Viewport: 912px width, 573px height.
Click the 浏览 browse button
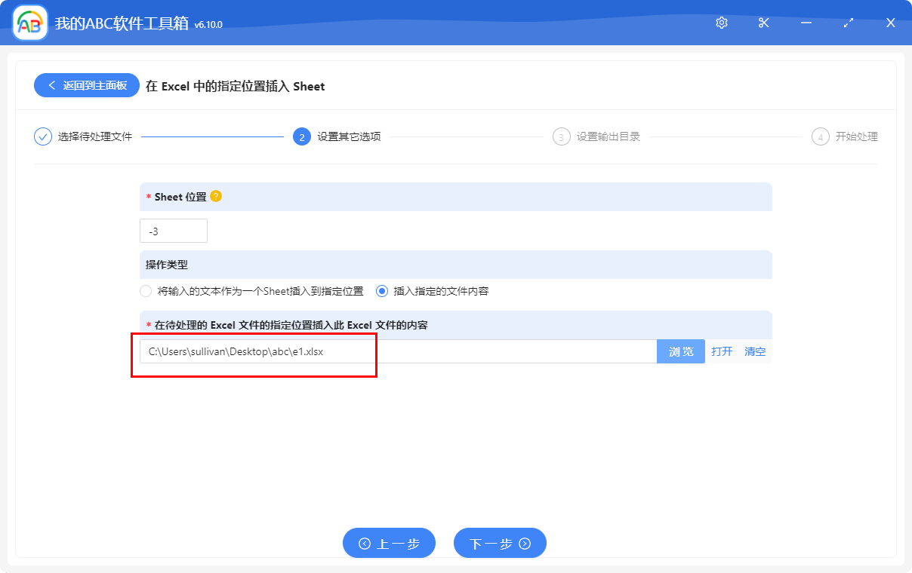click(x=681, y=351)
